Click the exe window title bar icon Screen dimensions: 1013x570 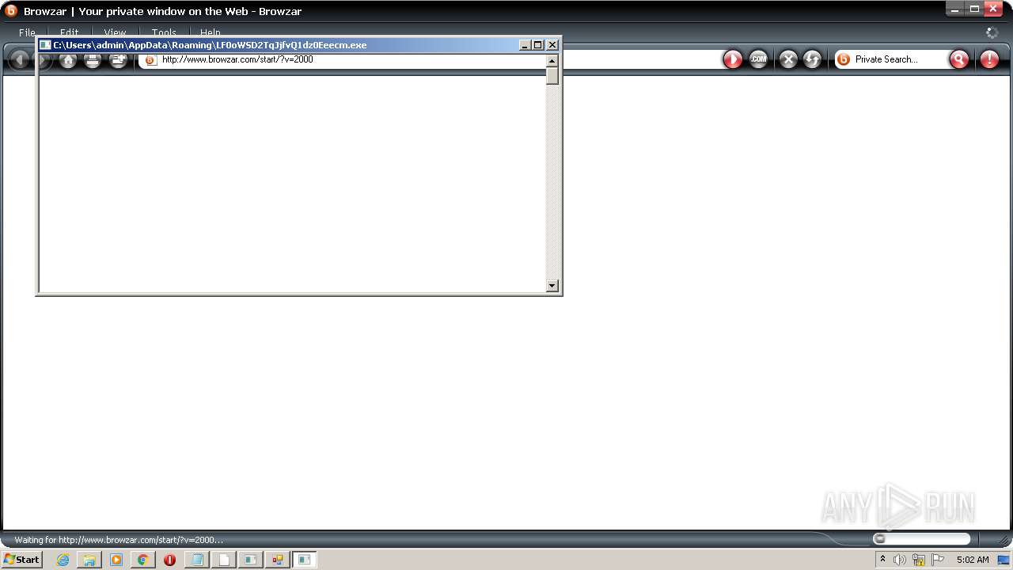click(x=45, y=45)
